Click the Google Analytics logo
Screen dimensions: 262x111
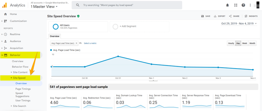[4, 5]
